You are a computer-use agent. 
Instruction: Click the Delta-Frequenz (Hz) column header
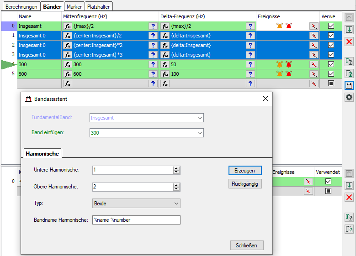point(207,16)
